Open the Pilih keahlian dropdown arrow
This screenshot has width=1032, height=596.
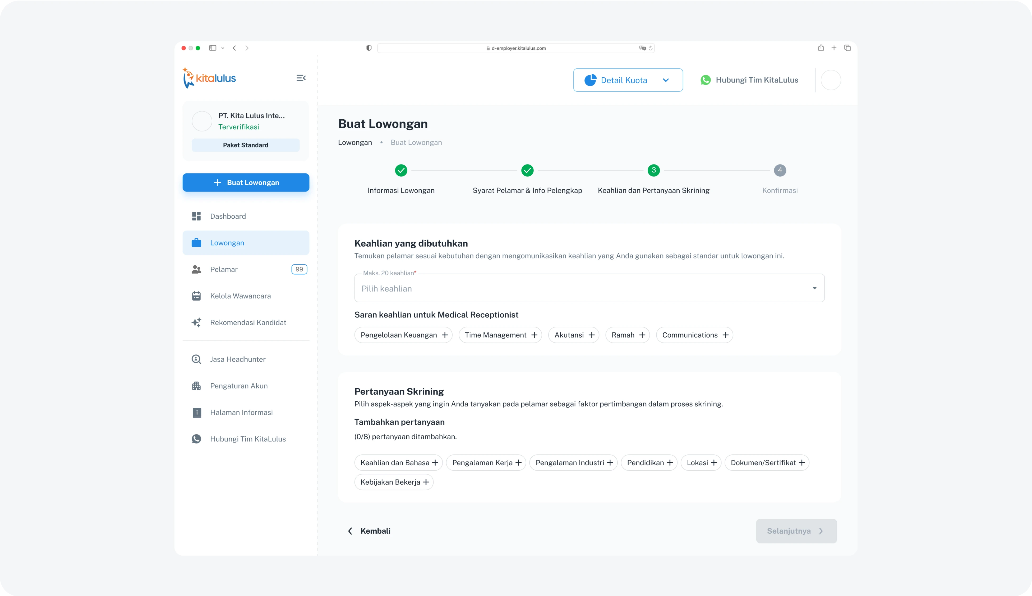point(814,288)
